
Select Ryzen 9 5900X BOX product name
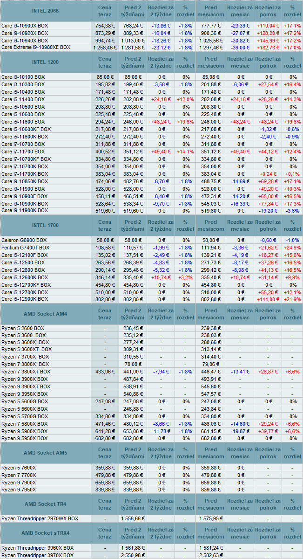click(x=24, y=431)
